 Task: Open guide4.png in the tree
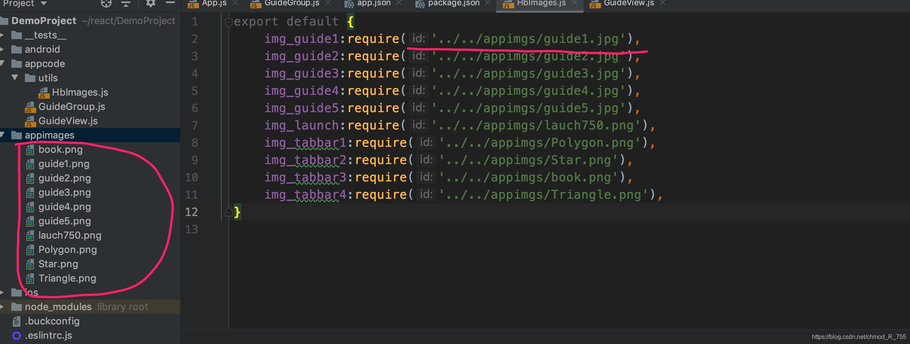(64, 207)
